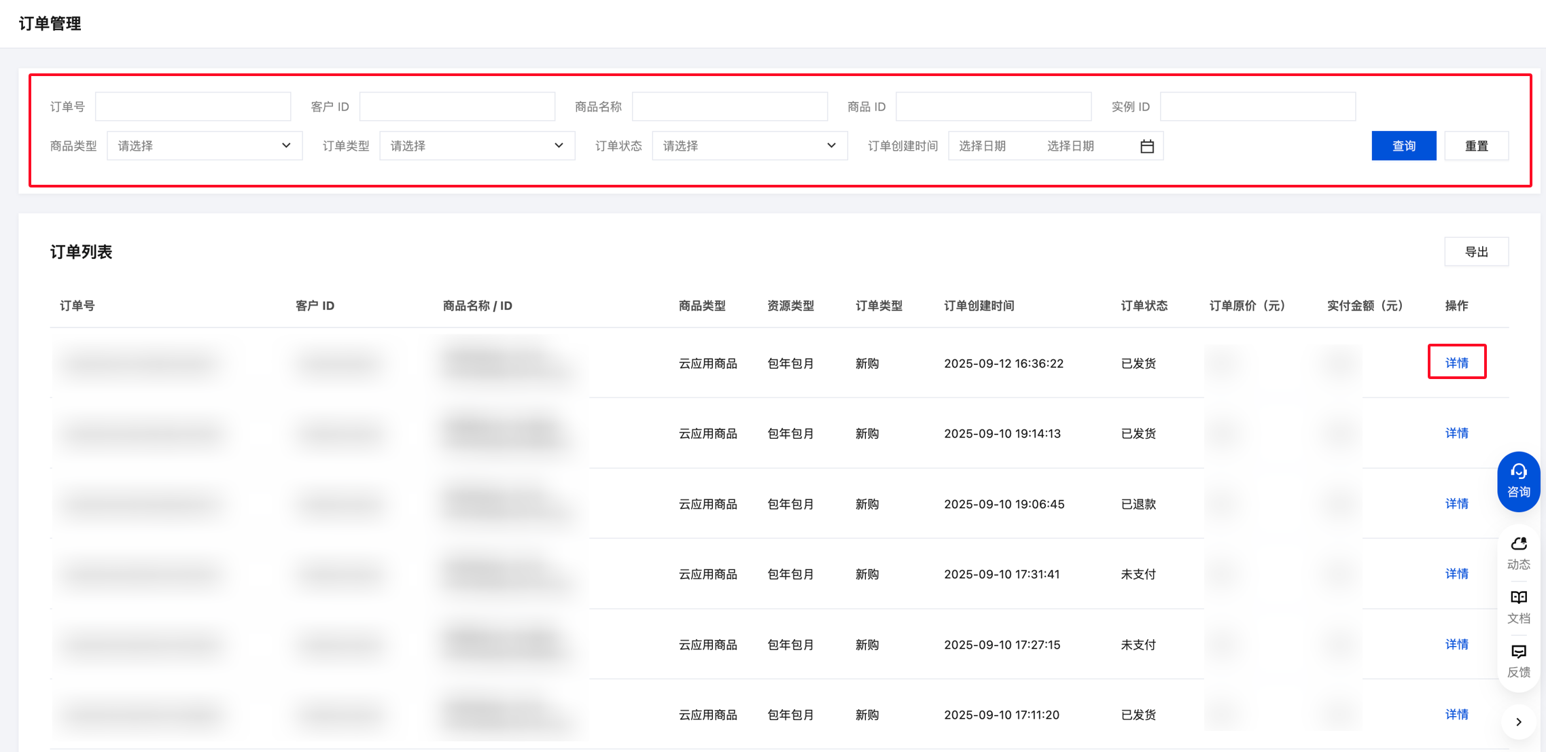
Task: Focus the 客户 ID text field
Action: pyautogui.click(x=457, y=107)
